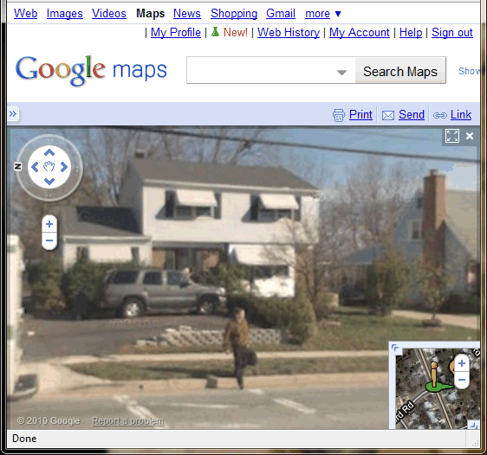Open search box suggestions dropdown arrow
Viewport: 487px width, 455px height.
[x=341, y=73]
